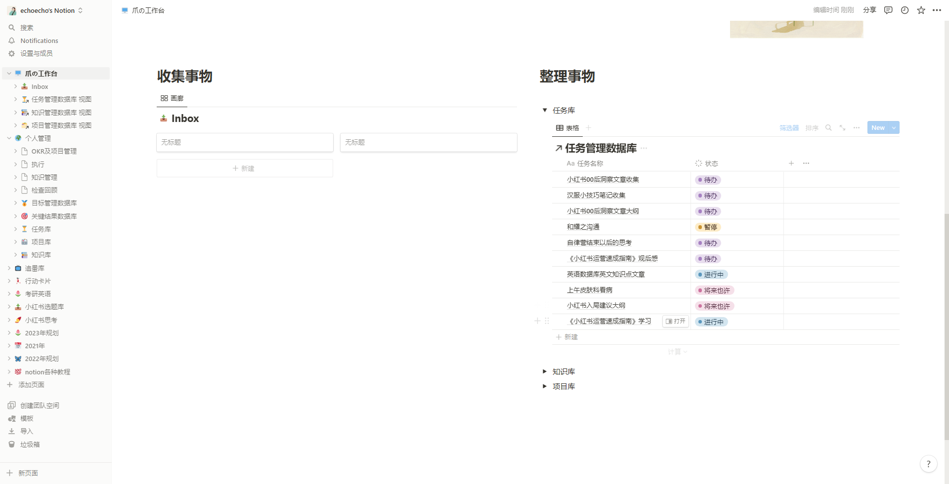
Task: Open dropdown arrow beside New button
Action: click(894, 128)
